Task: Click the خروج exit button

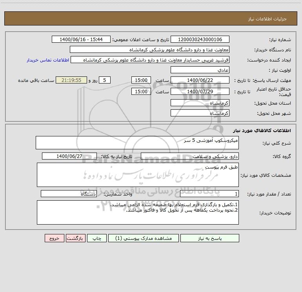Action: [54, 238]
